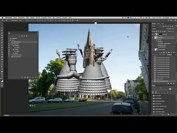This screenshot has height=133, width=177.
Task: Choose the orbit 3D mode icon
Action: pyautogui.click(x=67, y=20)
